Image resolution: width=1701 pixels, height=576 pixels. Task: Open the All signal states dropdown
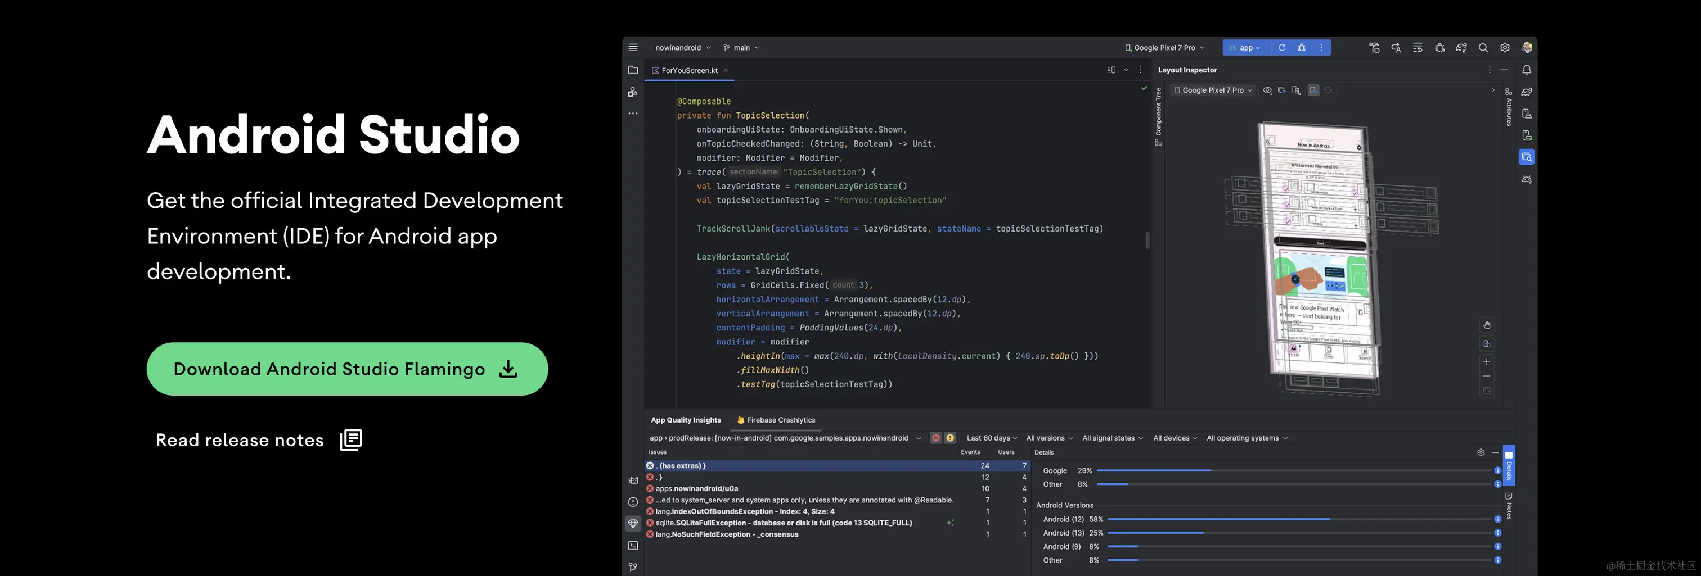(x=1112, y=438)
